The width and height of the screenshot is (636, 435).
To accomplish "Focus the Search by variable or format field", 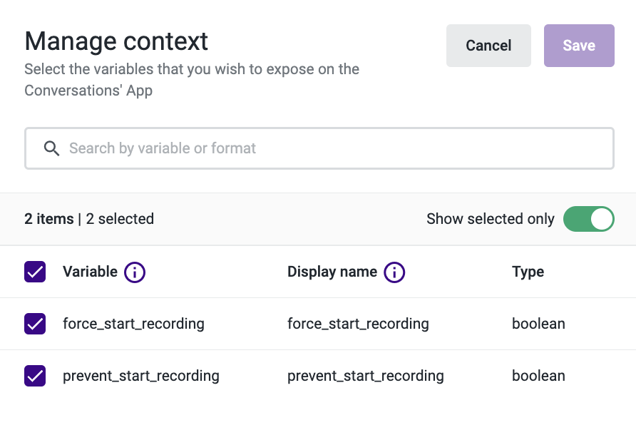I will point(319,148).
